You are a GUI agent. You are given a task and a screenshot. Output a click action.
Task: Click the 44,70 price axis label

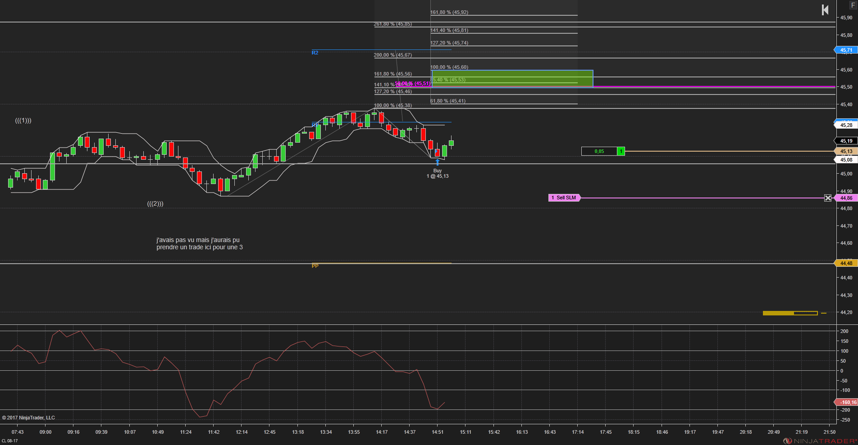[x=846, y=226]
